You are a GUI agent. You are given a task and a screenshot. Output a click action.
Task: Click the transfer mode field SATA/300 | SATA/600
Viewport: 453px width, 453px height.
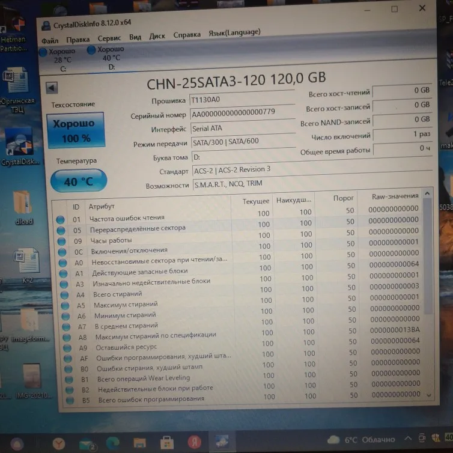tap(243, 142)
